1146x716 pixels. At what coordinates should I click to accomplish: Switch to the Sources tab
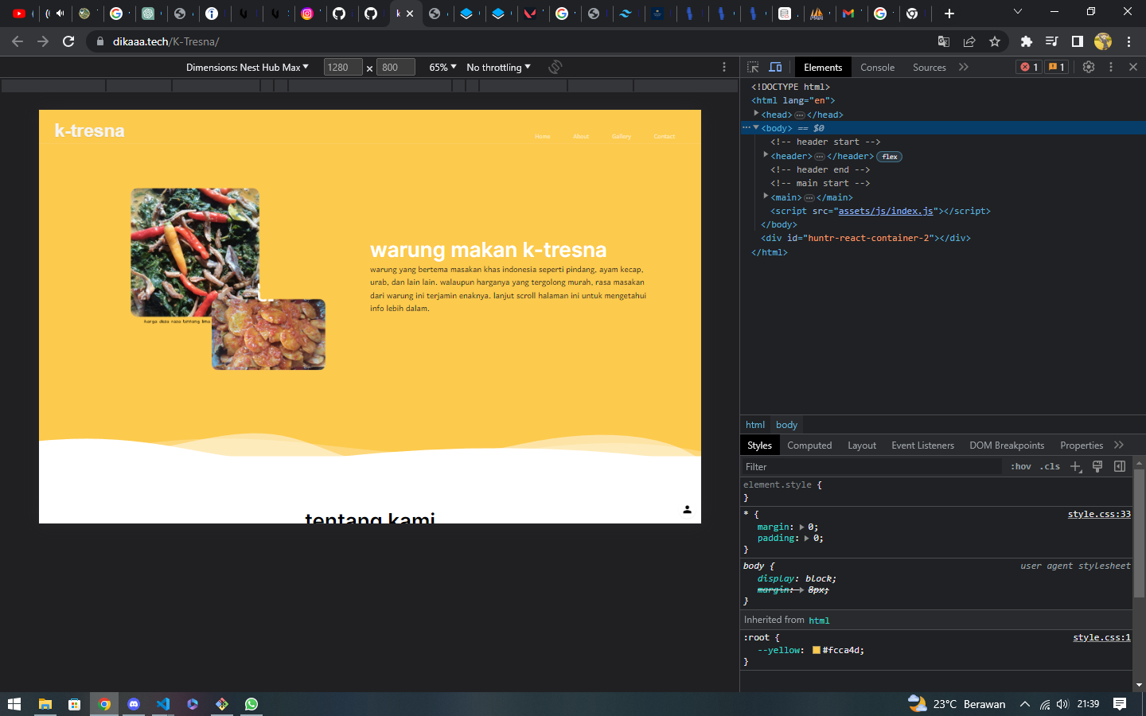pos(929,68)
